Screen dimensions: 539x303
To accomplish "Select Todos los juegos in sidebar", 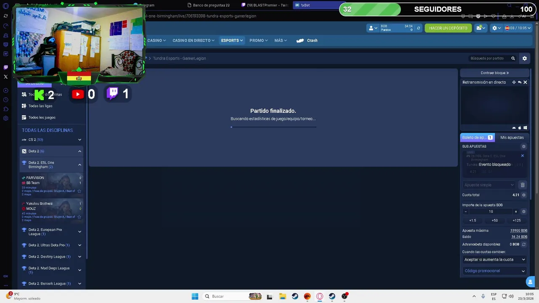I will [x=42, y=117].
